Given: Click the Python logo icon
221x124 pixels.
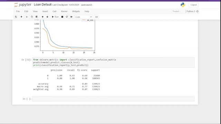Looking at the screenshot, I should [183, 5].
